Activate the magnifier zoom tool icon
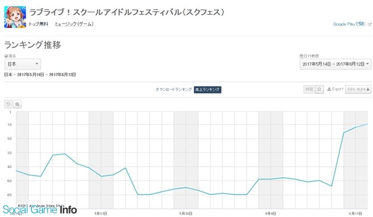 [17, 104]
